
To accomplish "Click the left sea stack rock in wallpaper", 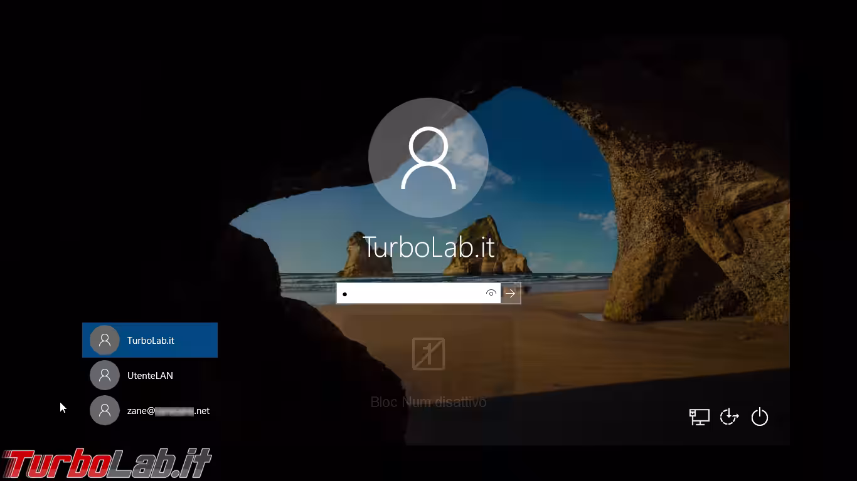I will 365,257.
